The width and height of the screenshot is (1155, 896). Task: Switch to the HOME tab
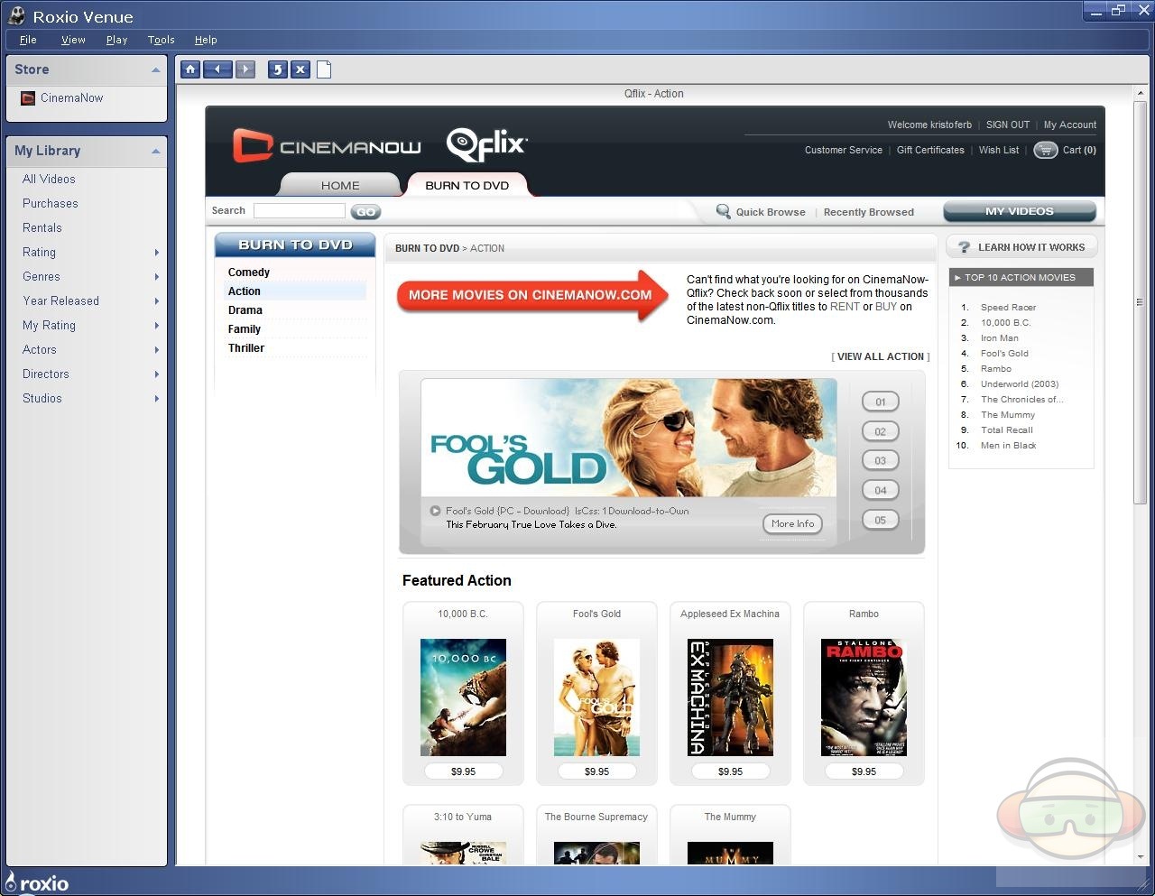pyautogui.click(x=340, y=185)
